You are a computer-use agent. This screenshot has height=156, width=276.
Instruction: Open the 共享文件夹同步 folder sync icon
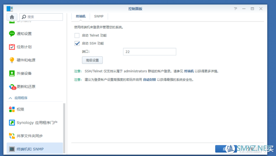(x=12, y=136)
